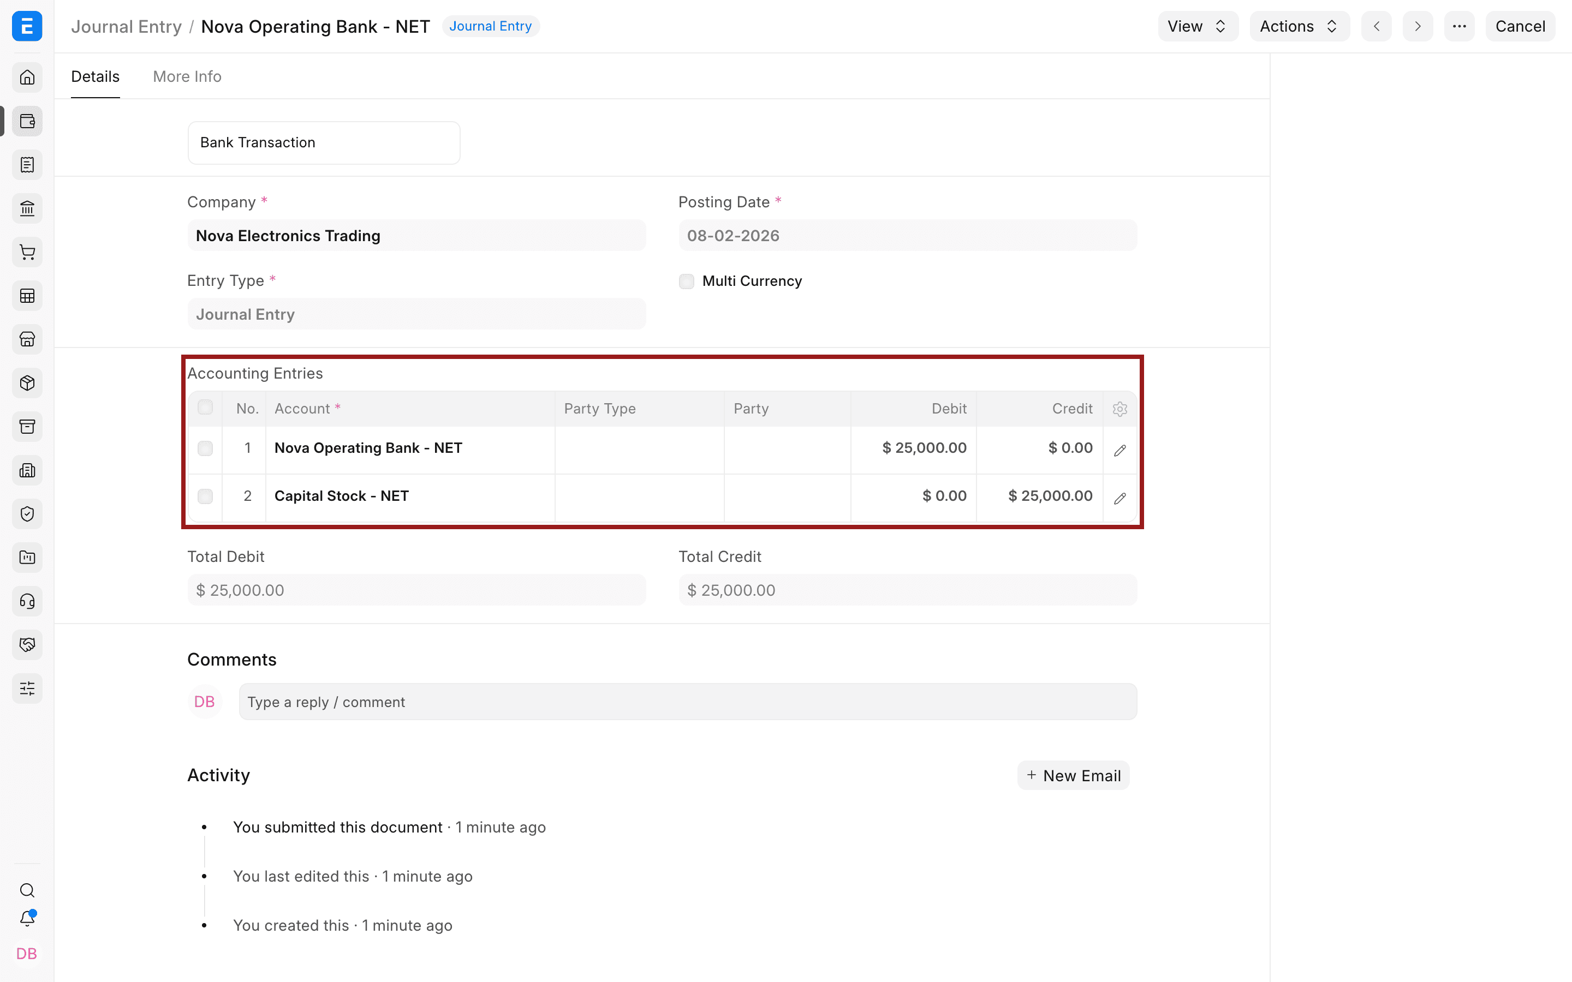Switch to the More Info tab
Image resolution: width=1572 pixels, height=982 pixels.
pyautogui.click(x=187, y=76)
